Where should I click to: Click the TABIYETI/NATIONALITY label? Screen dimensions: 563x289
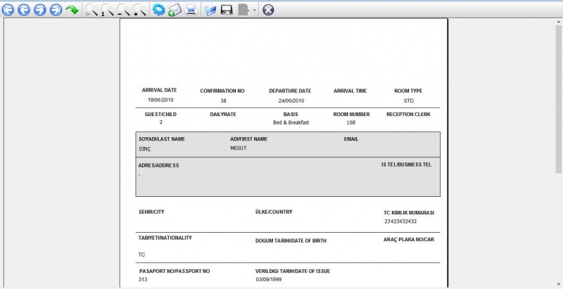point(165,238)
